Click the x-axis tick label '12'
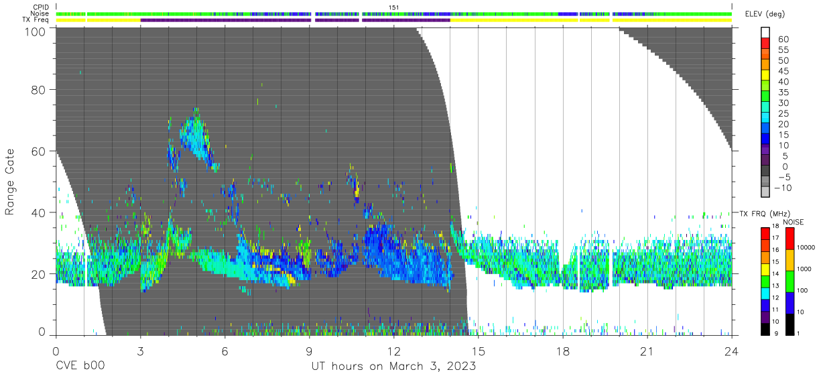Screen dimensions: 823x380 pos(393,351)
